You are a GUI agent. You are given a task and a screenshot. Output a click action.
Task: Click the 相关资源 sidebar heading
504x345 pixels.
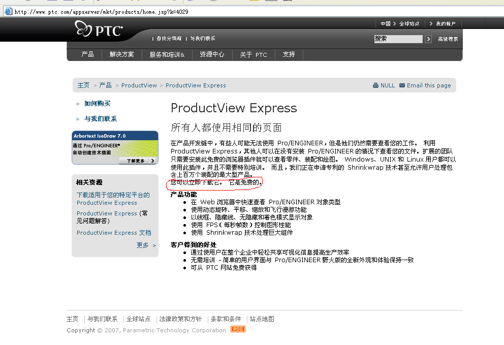pyautogui.click(x=89, y=182)
